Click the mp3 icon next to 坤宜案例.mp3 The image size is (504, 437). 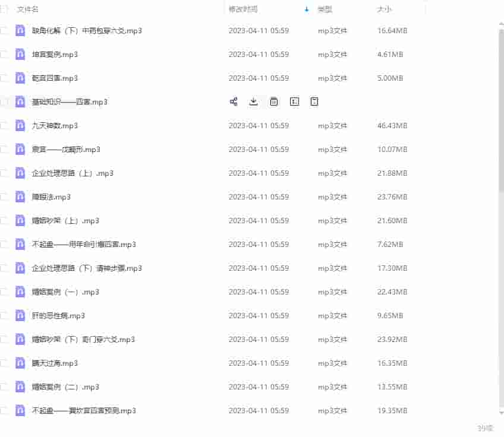coord(20,54)
